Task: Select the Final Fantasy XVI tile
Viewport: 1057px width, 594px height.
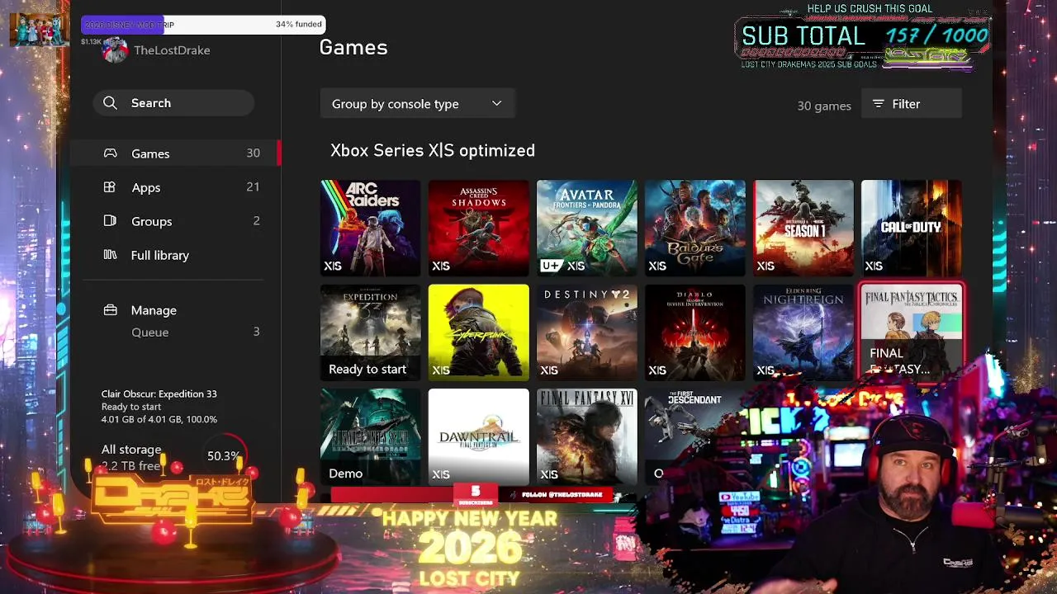Action: coord(586,436)
